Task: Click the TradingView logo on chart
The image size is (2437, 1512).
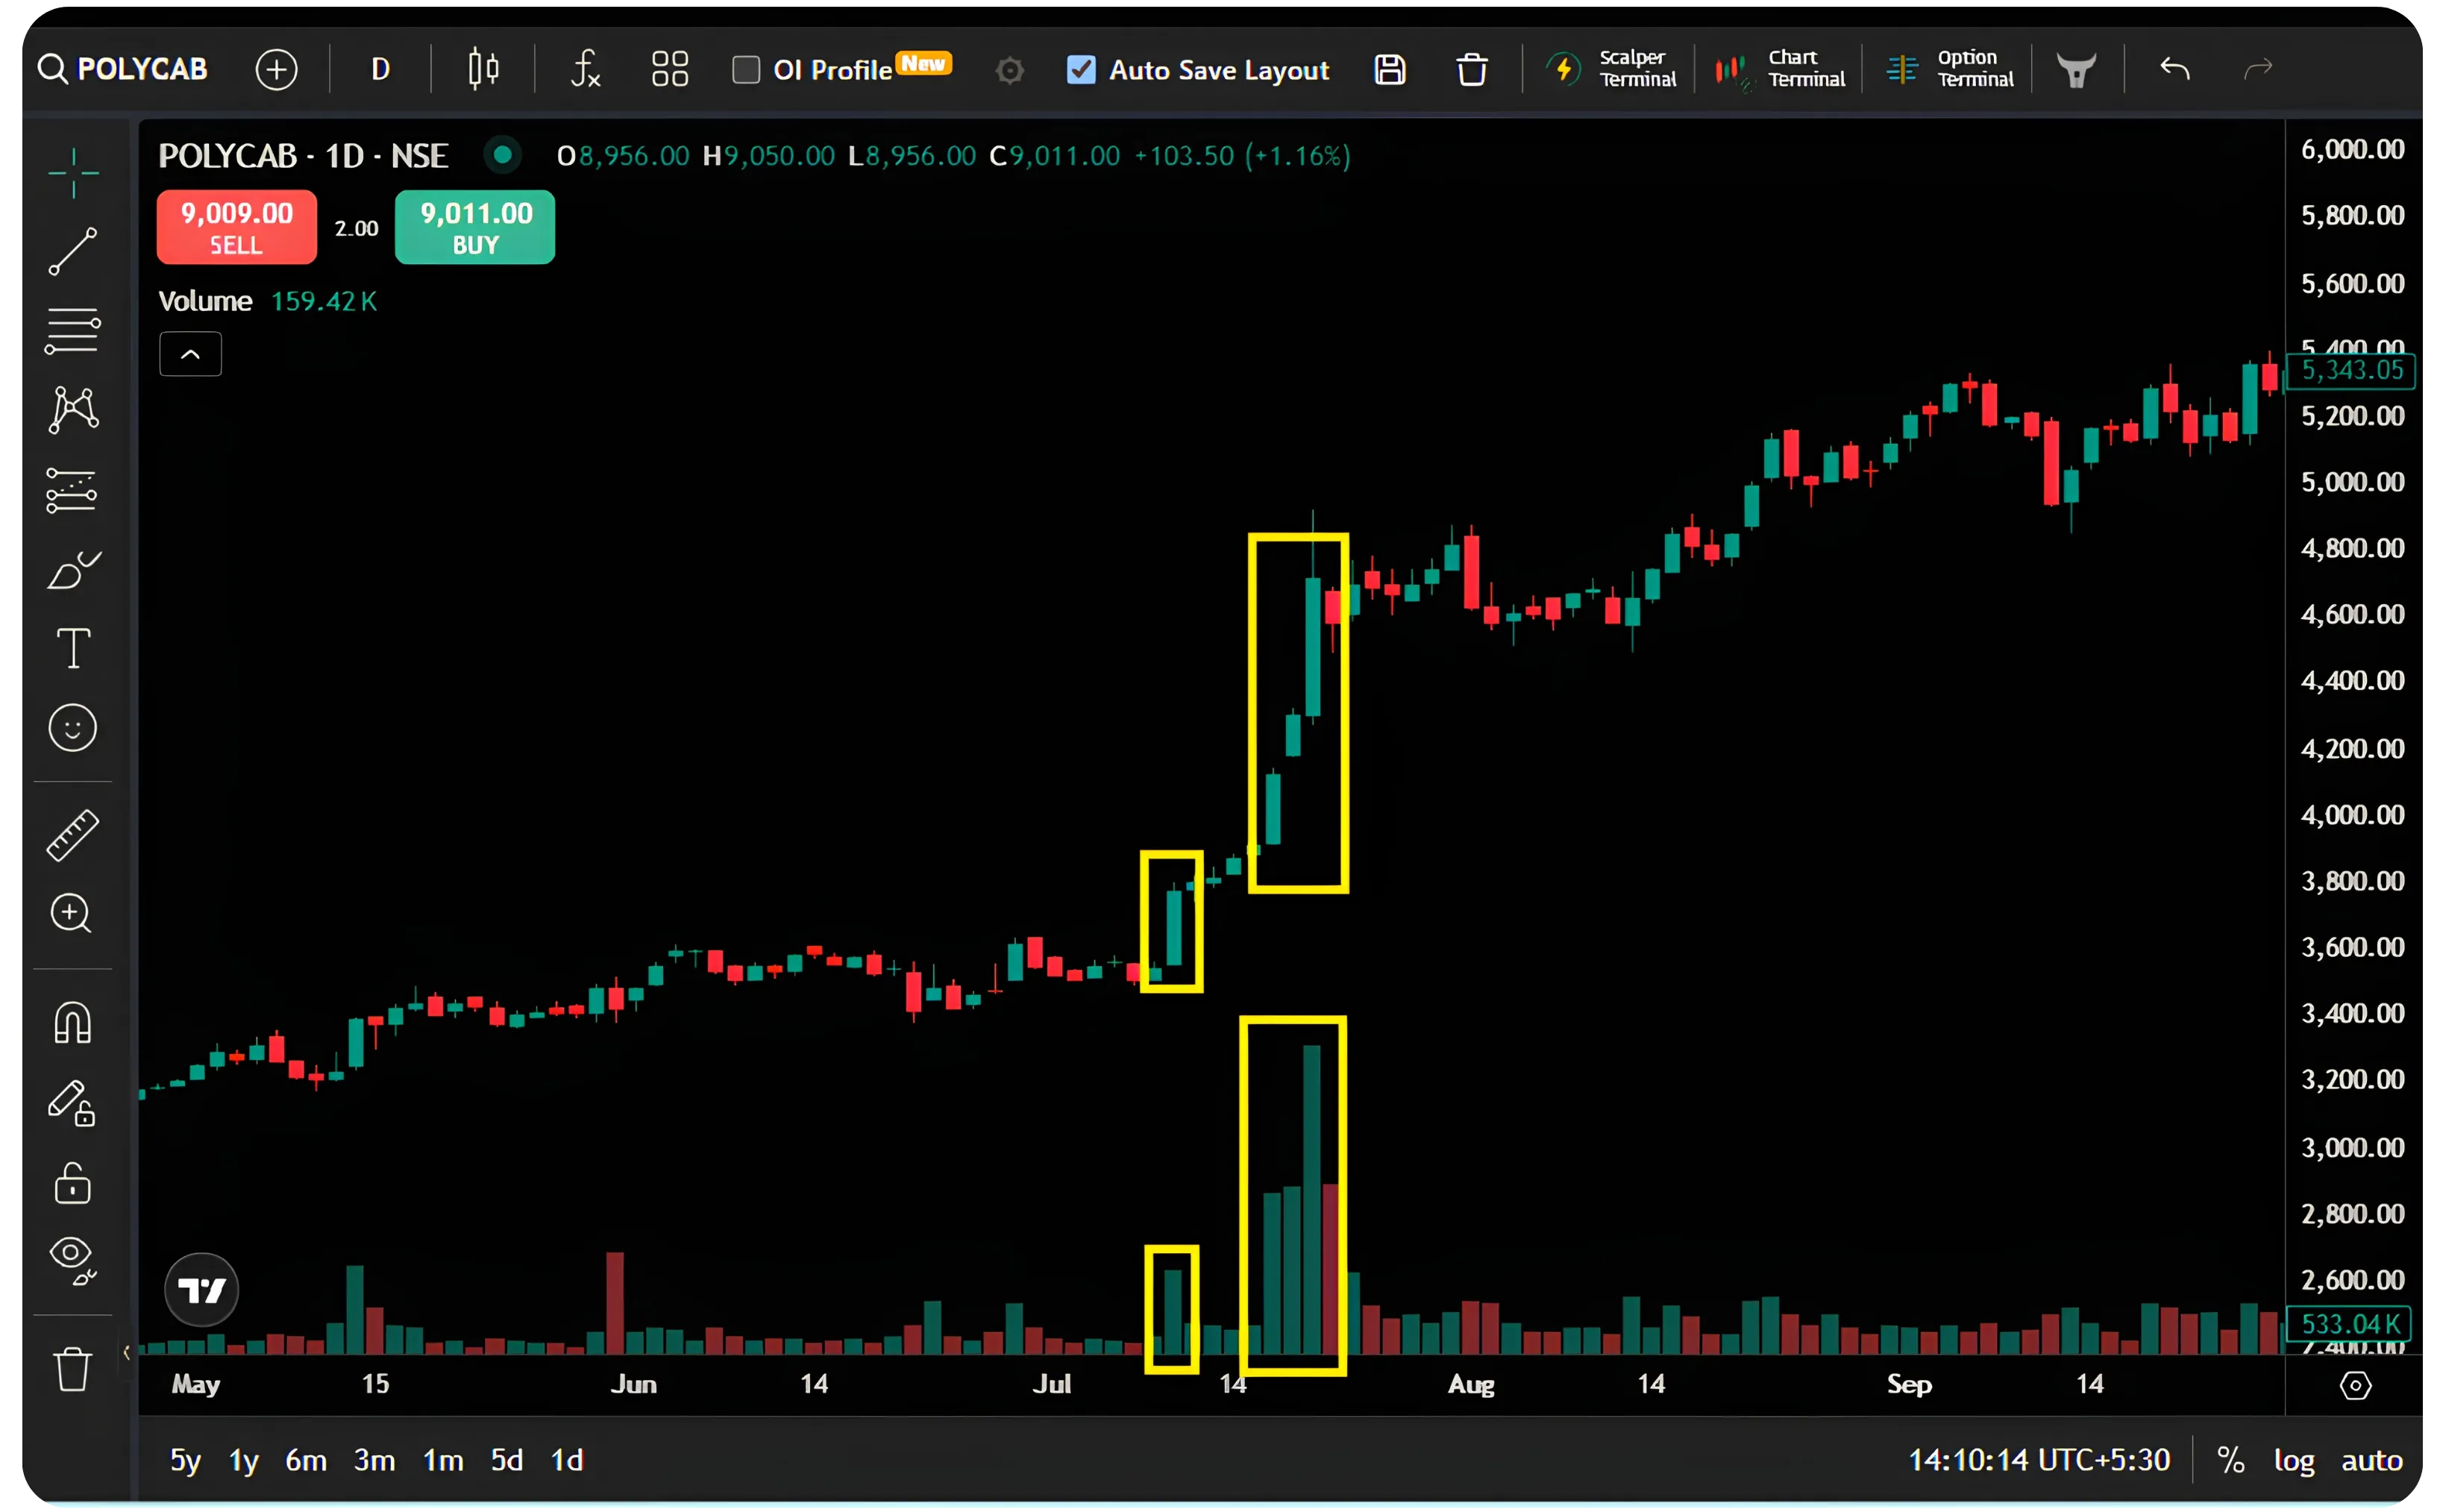Action: coord(201,1290)
